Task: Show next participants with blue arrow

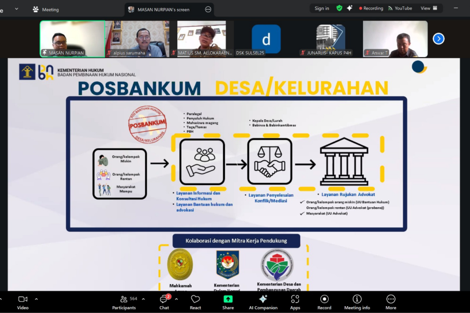Action: pyautogui.click(x=438, y=39)
